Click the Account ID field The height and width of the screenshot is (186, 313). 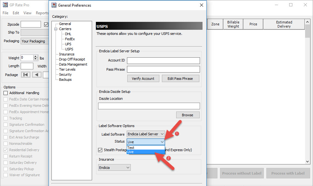(x=163, y=61)
